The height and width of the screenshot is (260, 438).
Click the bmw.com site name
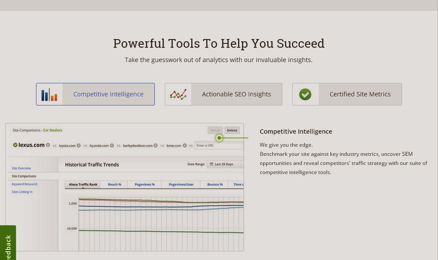(x=174, y=146)
